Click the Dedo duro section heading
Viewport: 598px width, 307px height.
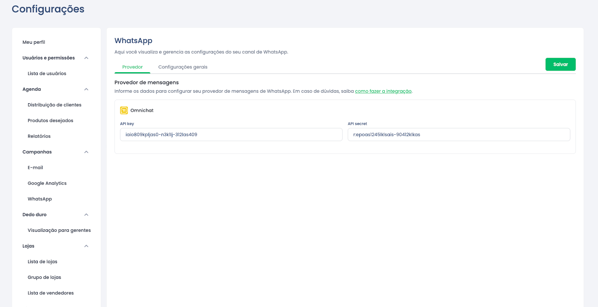point(34,215)
